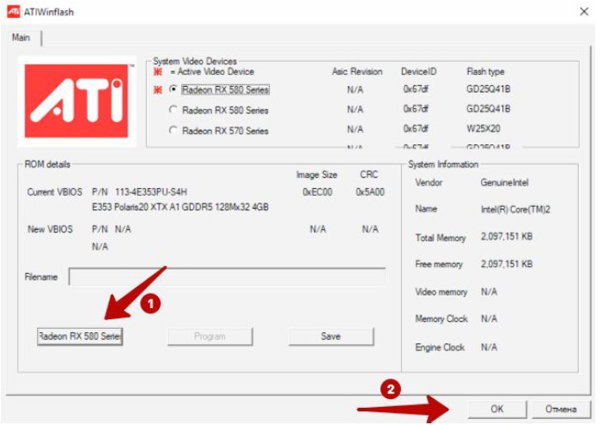Screen dimensions: 602x425
Task: Click the DeviceID column header
Action: tap(418, 72)
